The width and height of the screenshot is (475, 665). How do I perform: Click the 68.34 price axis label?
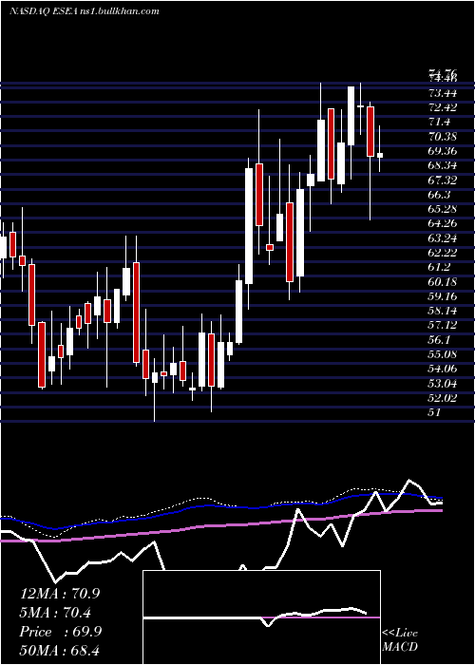(443, 165)
